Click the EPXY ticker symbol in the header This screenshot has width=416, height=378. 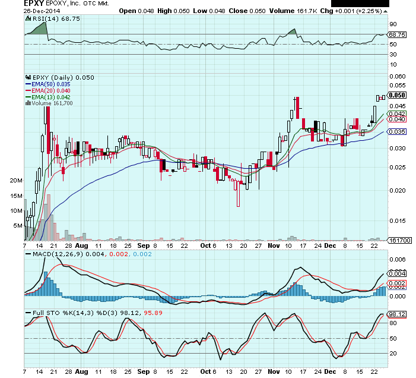pyautogui.click(x=34, y=4)
